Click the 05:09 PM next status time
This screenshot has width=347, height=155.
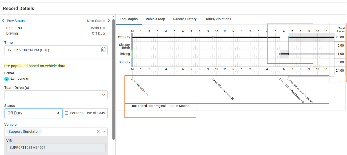[x=98, y=28]
